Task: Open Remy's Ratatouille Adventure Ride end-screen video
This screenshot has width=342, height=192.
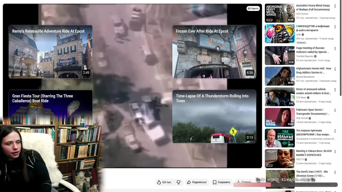Action: (50, 52)
